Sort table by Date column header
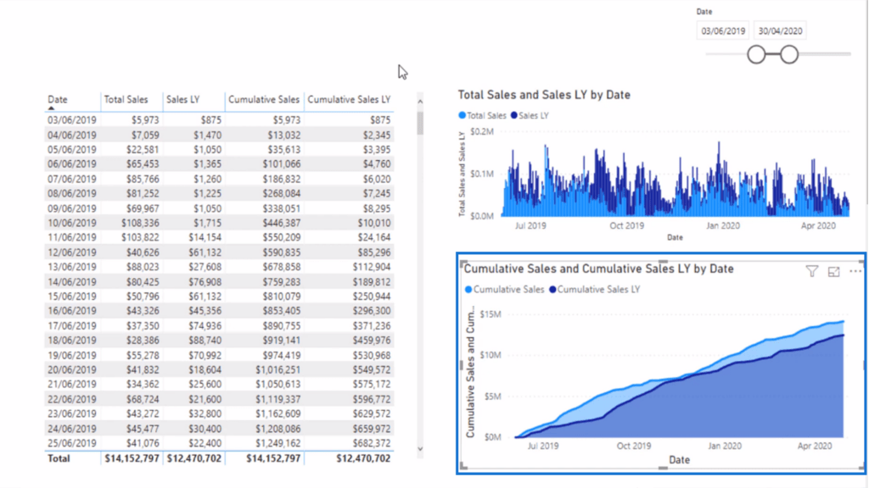Image resolution: width=869 pixels, height=488 pixels. coord(58,100)
